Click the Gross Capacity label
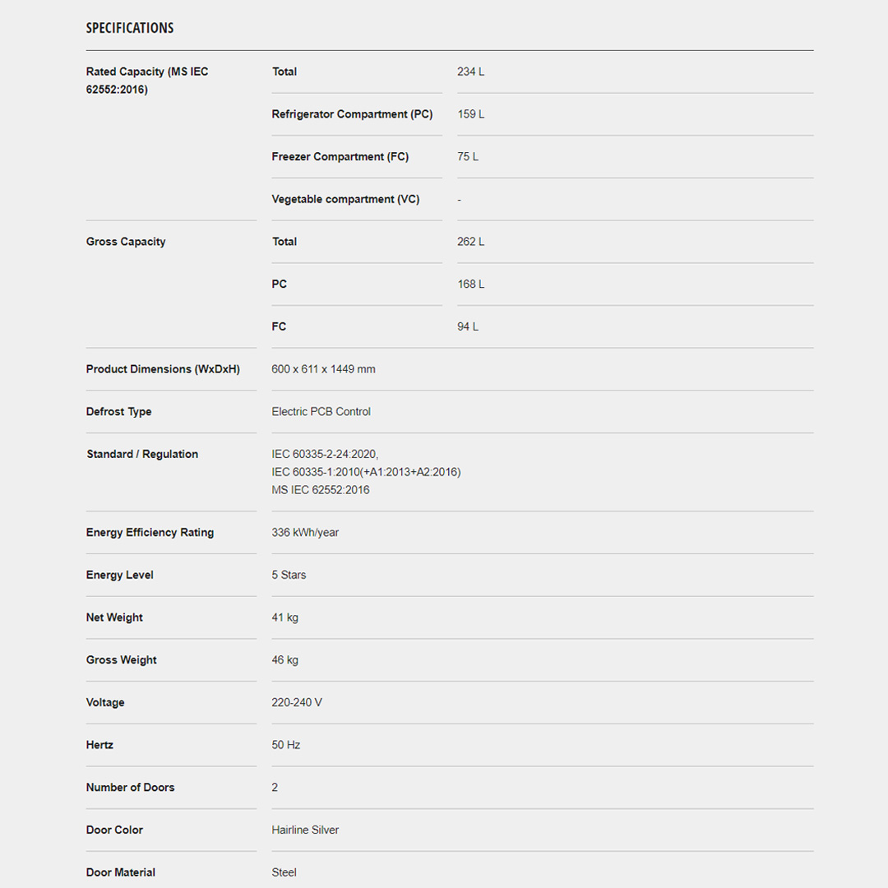This screenshot has height=888, width=888. 126,242
